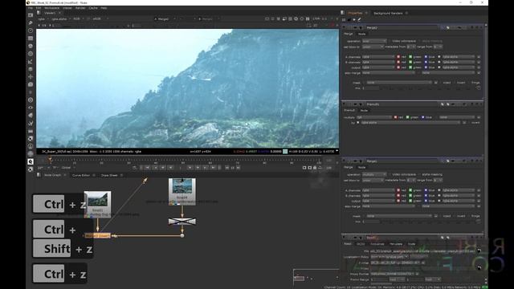Toggle blue on Merge2 B channels row

426,62
